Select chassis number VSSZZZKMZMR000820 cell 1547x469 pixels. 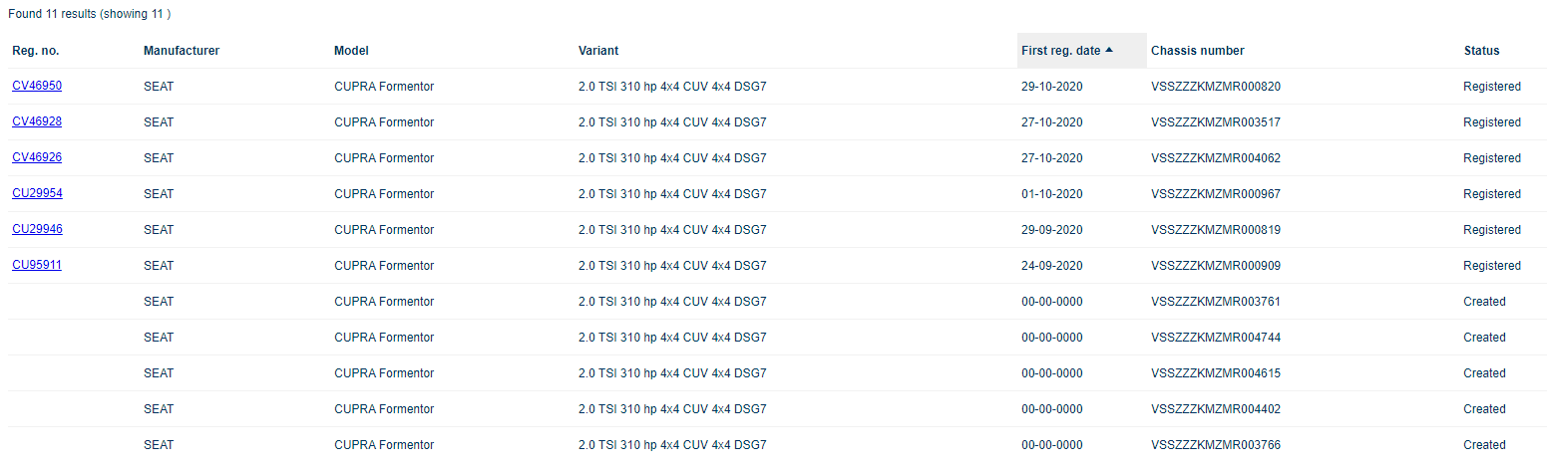point(1215,87)
